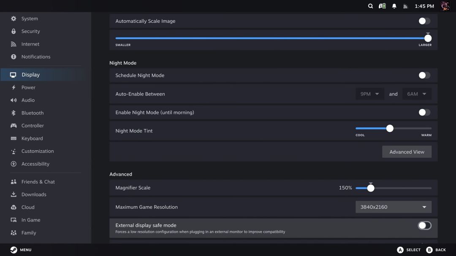The height and width of the screenshot is (256, 456).
Task: Switch to Bluetooth settings
Action: (x=32, y=113)
